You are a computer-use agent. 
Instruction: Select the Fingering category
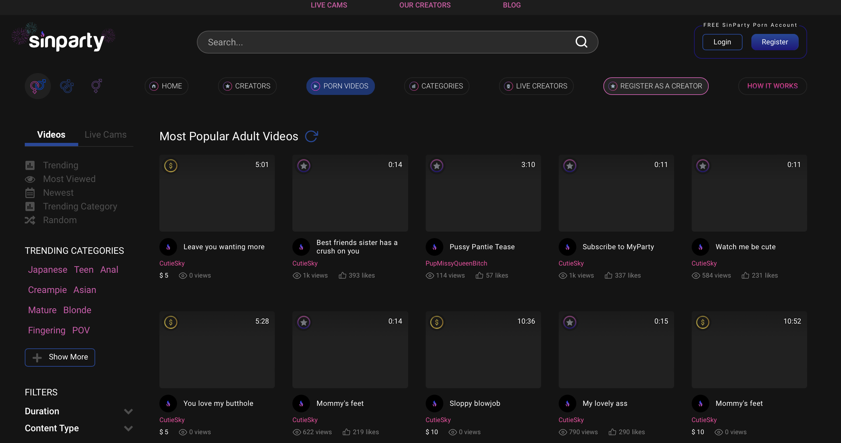[47, 330]
